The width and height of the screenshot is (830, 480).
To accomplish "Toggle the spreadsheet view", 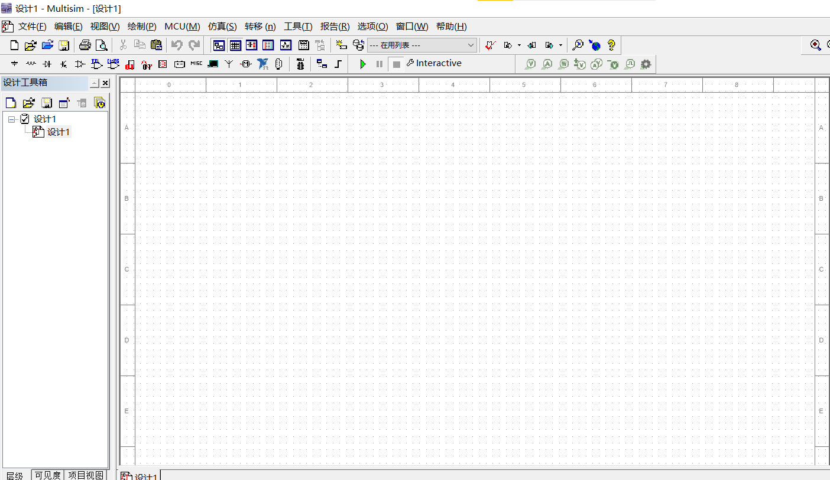I will [235, 45].
